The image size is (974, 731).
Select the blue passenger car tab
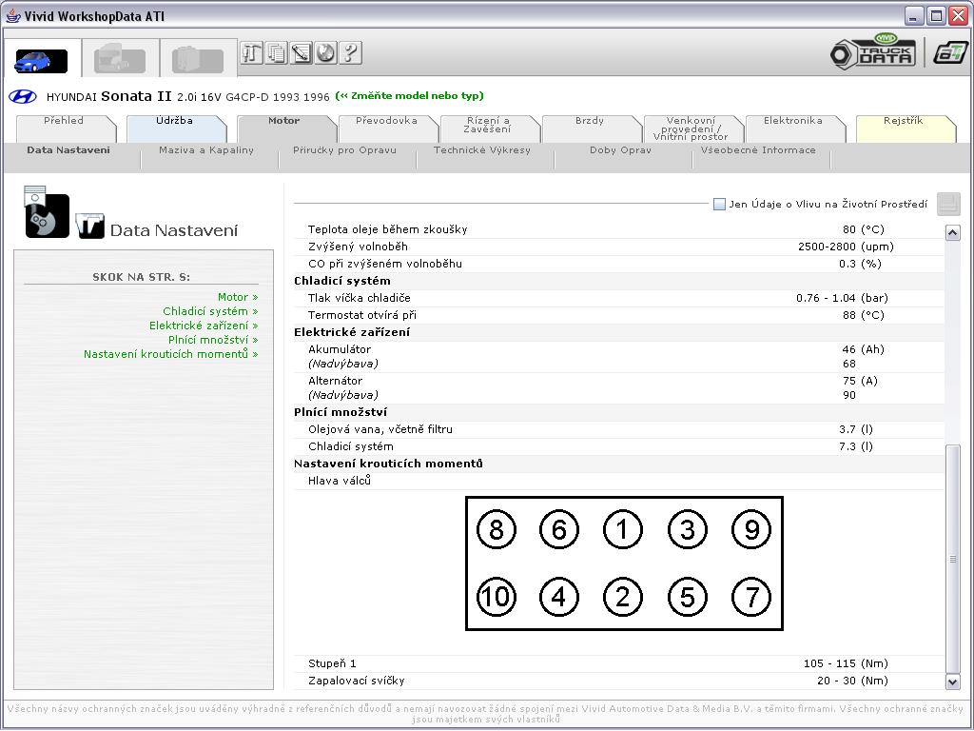pos(42,60)
